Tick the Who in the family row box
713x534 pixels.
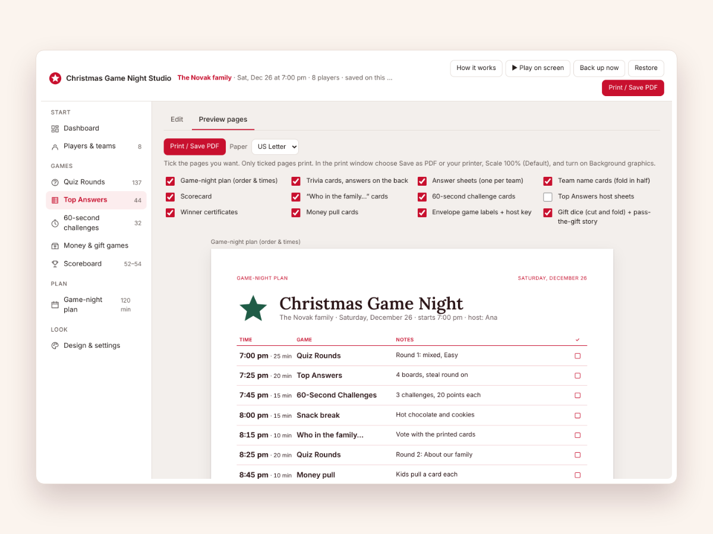(578, 435)
